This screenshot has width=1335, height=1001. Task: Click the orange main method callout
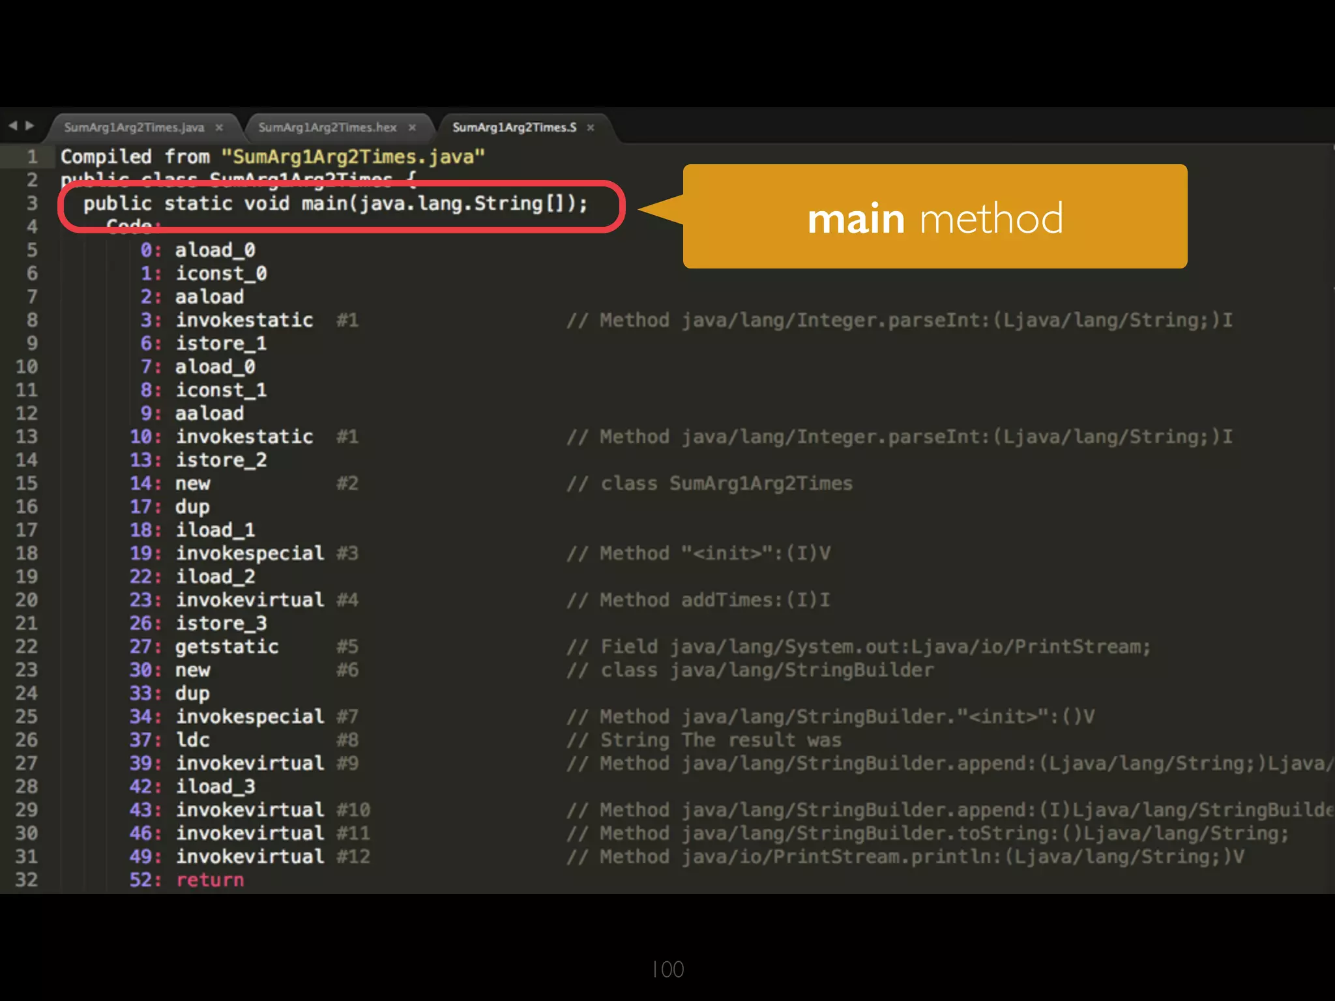click(935, 217)
